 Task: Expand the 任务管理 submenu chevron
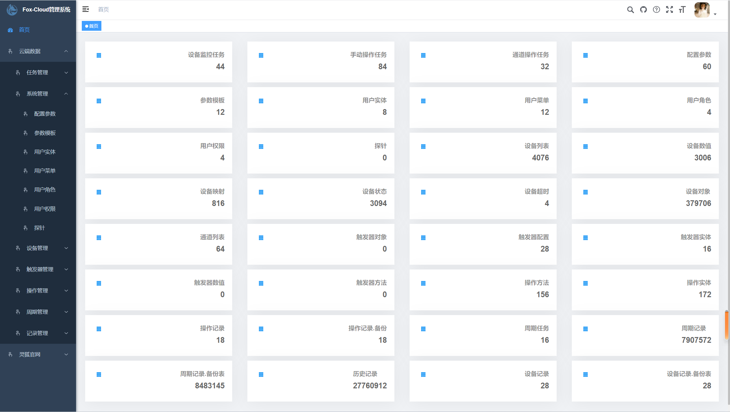66,73
